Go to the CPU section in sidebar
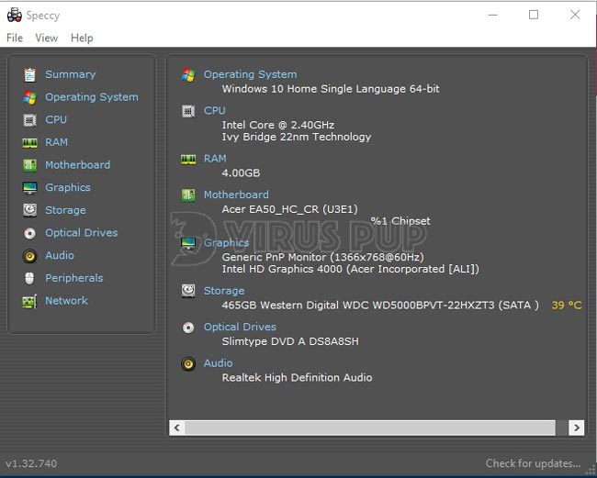The width and height of the screenshot is (597, 478). tap(56, 119)
